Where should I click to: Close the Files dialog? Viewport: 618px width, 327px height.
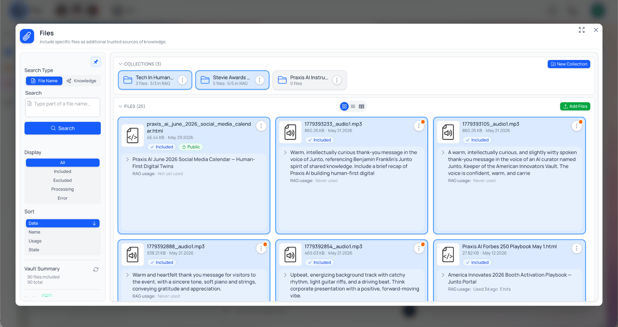point(596,30)
